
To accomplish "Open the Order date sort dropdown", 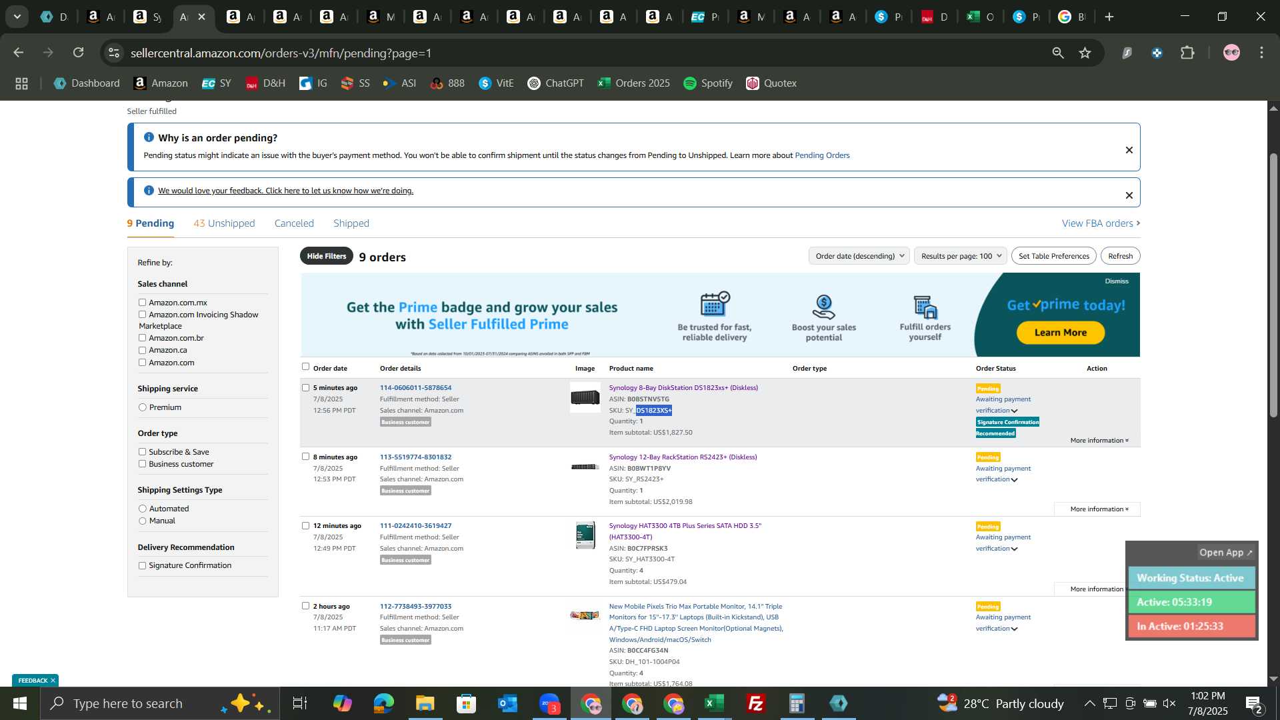I will (x=859, y=256).
